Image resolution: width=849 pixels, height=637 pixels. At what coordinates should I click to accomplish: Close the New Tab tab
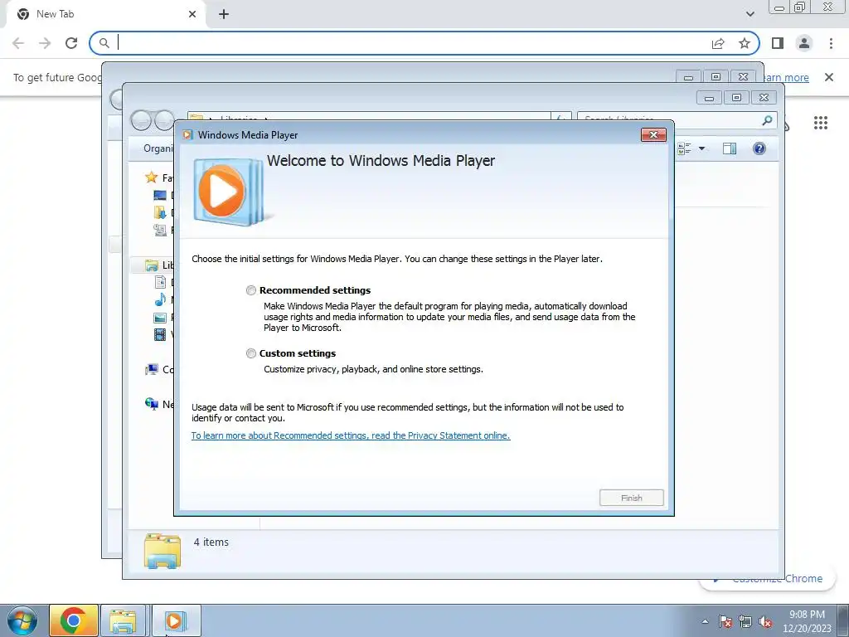point(192,14)
